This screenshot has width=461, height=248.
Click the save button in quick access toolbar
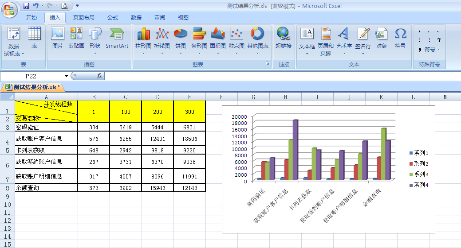coord(26,6)
